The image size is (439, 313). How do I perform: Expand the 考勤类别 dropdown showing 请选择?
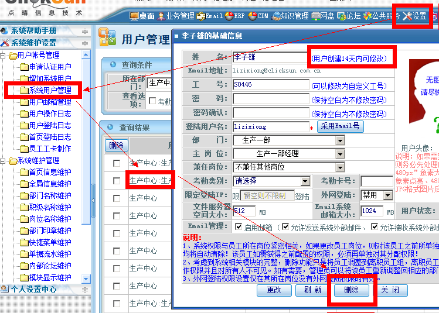(x=289, y=181)
